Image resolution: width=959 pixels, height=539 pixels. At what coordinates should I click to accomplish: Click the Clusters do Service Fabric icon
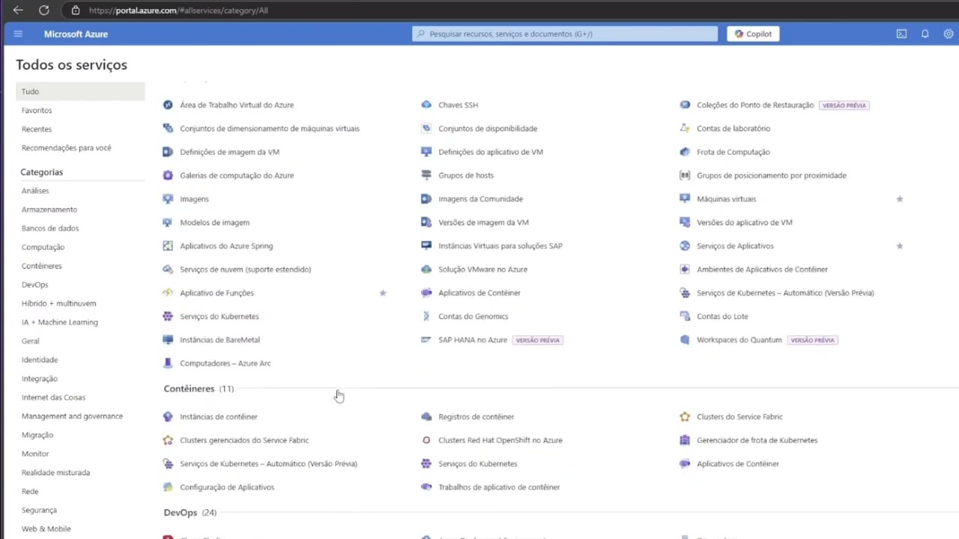point(685,416)
